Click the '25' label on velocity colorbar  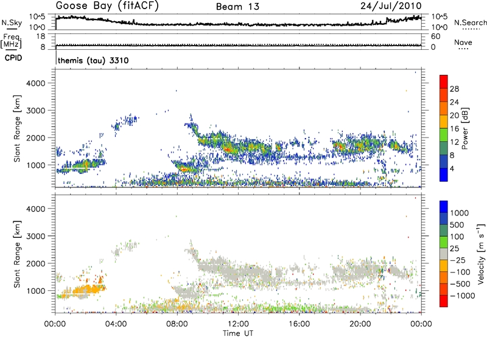pyautogui.click(x=455, y=249)
